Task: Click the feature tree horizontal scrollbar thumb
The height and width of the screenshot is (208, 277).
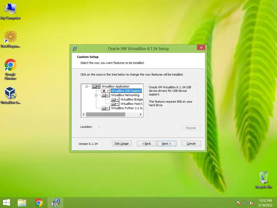Action: (105, 115)
